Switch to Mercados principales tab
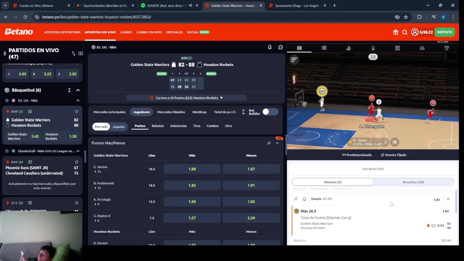The image size is (464, 261). click(109, 112)
